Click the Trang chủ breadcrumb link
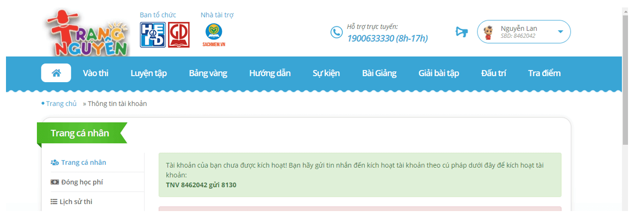The image size is (630, 221). tap(61, 104)
